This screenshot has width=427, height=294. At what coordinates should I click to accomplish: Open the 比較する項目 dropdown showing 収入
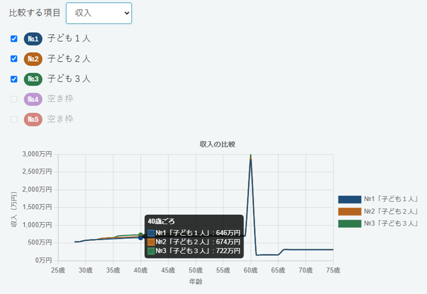pos(99,13)
